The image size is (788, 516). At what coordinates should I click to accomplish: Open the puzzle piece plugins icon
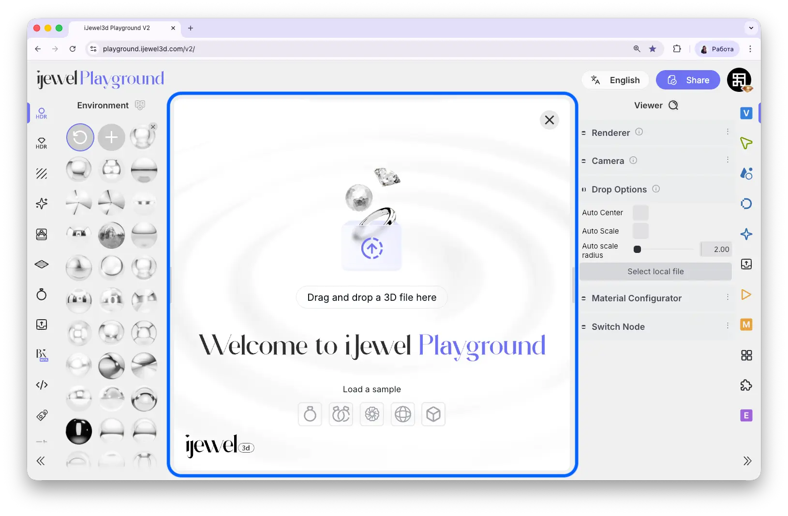pyautogui.click(x=746, y=385)
